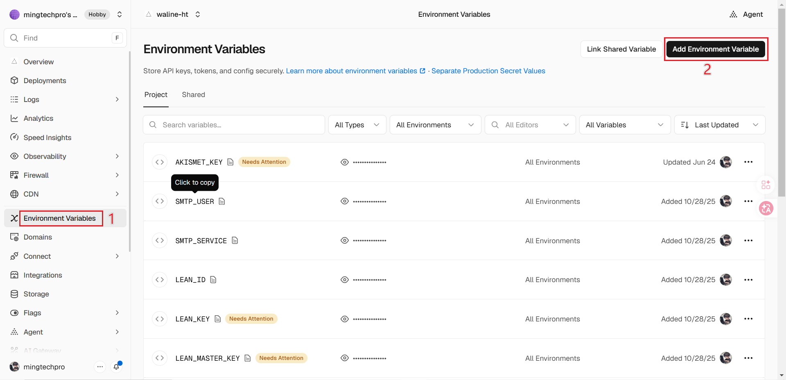Select the Project tab
Screen dimensions: 786x380
pos(156,95)
